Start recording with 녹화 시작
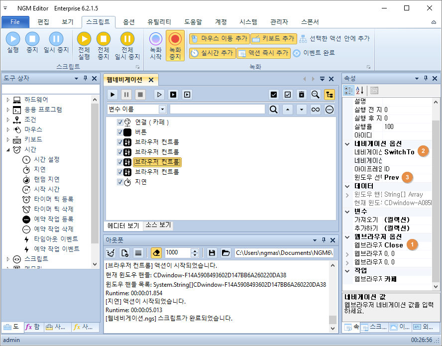442x346 pixels. (156, 46)
